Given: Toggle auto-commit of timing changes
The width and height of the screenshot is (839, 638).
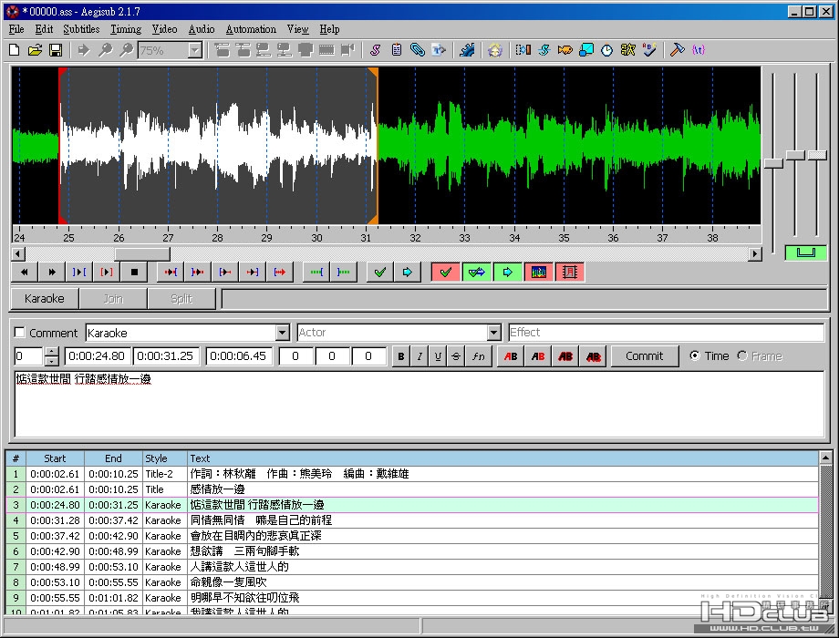Looking at the screenshot, I should 445,273.
